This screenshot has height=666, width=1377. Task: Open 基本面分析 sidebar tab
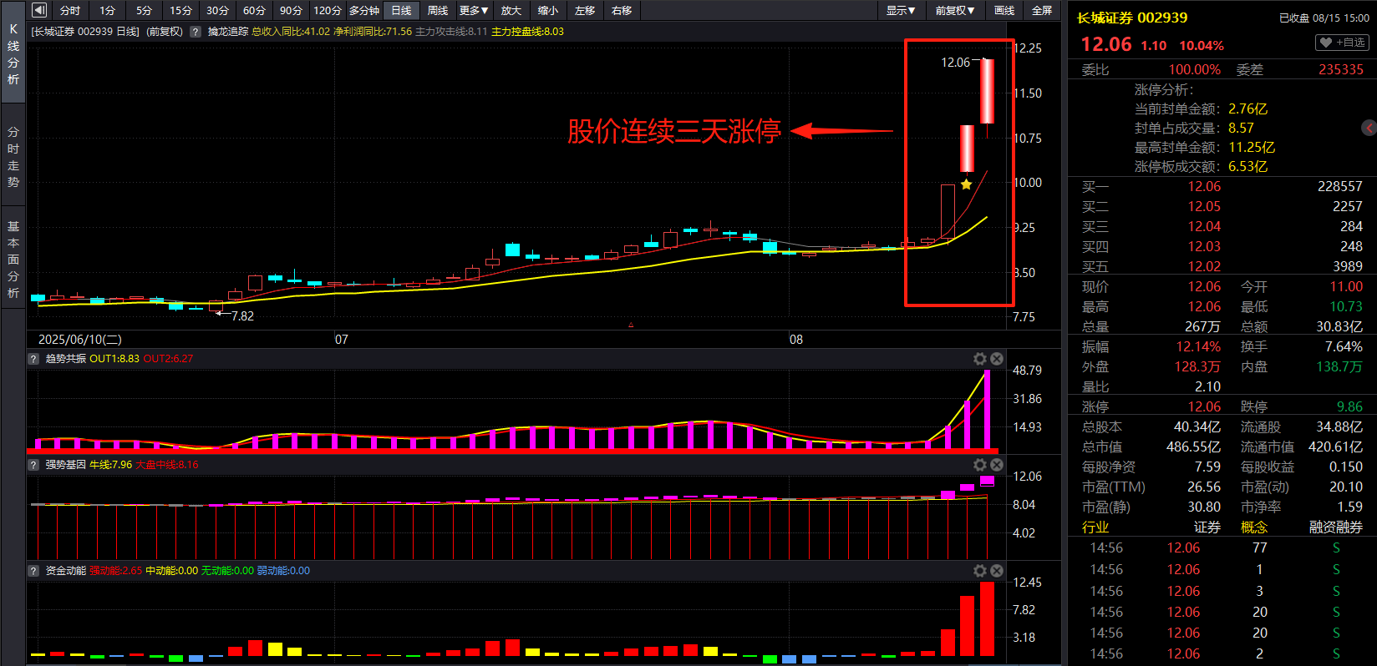tap(13, 259)
